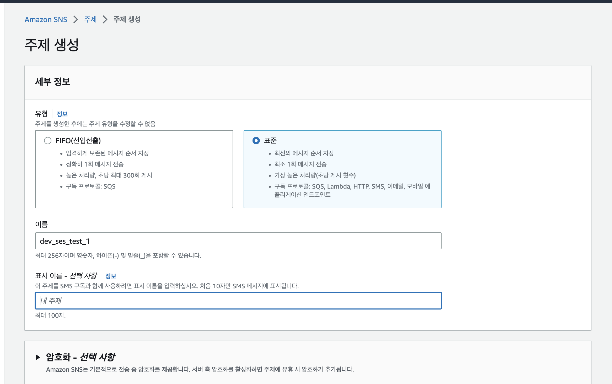
Task: Click the 주제 생성 breadcrumb text
Action: tap(127, 19)
